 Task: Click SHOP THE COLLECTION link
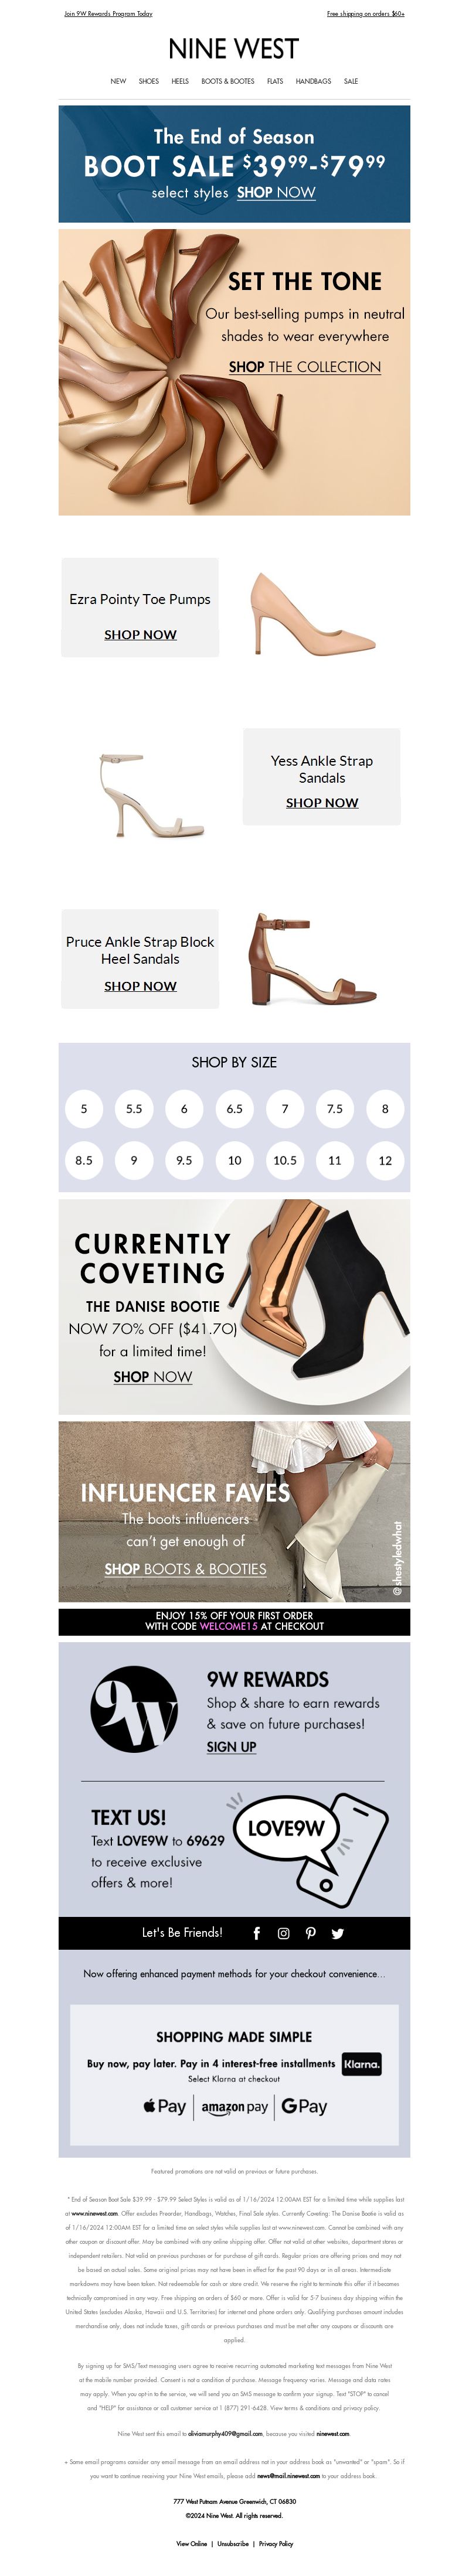click(305, 367)
